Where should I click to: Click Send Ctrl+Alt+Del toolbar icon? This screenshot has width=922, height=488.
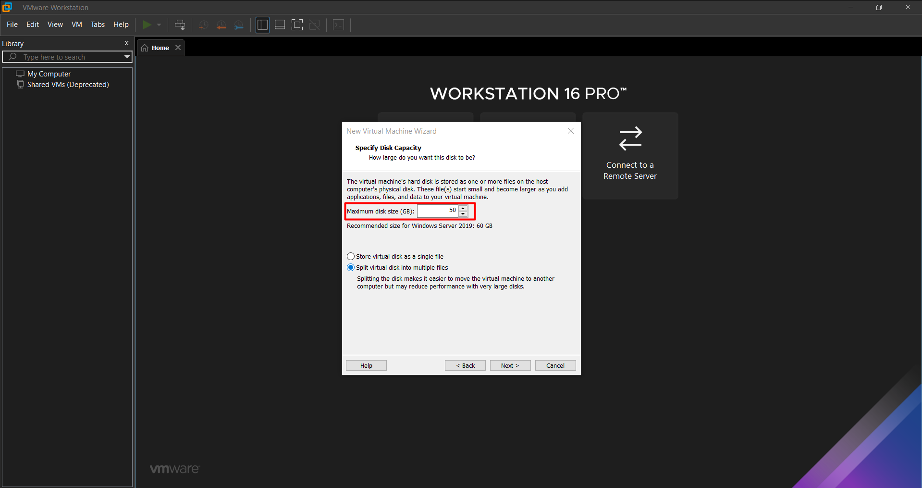[180, 25]
